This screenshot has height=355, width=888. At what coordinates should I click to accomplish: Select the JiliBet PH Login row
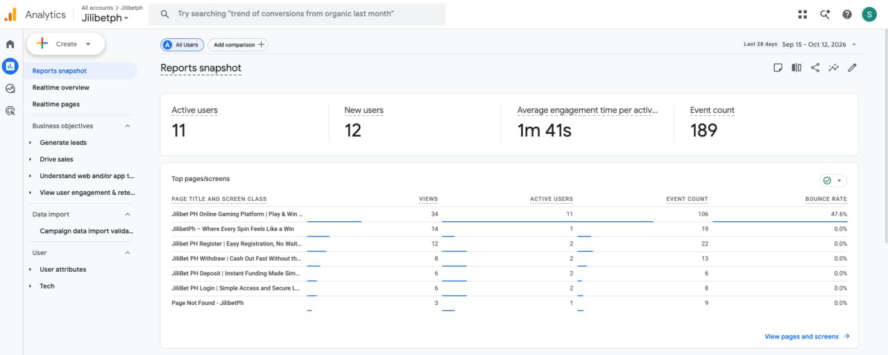pos(509,288)
